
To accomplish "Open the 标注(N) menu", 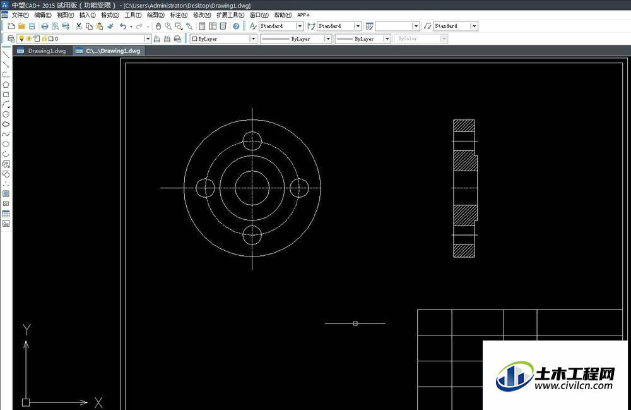I will [179, 15].
